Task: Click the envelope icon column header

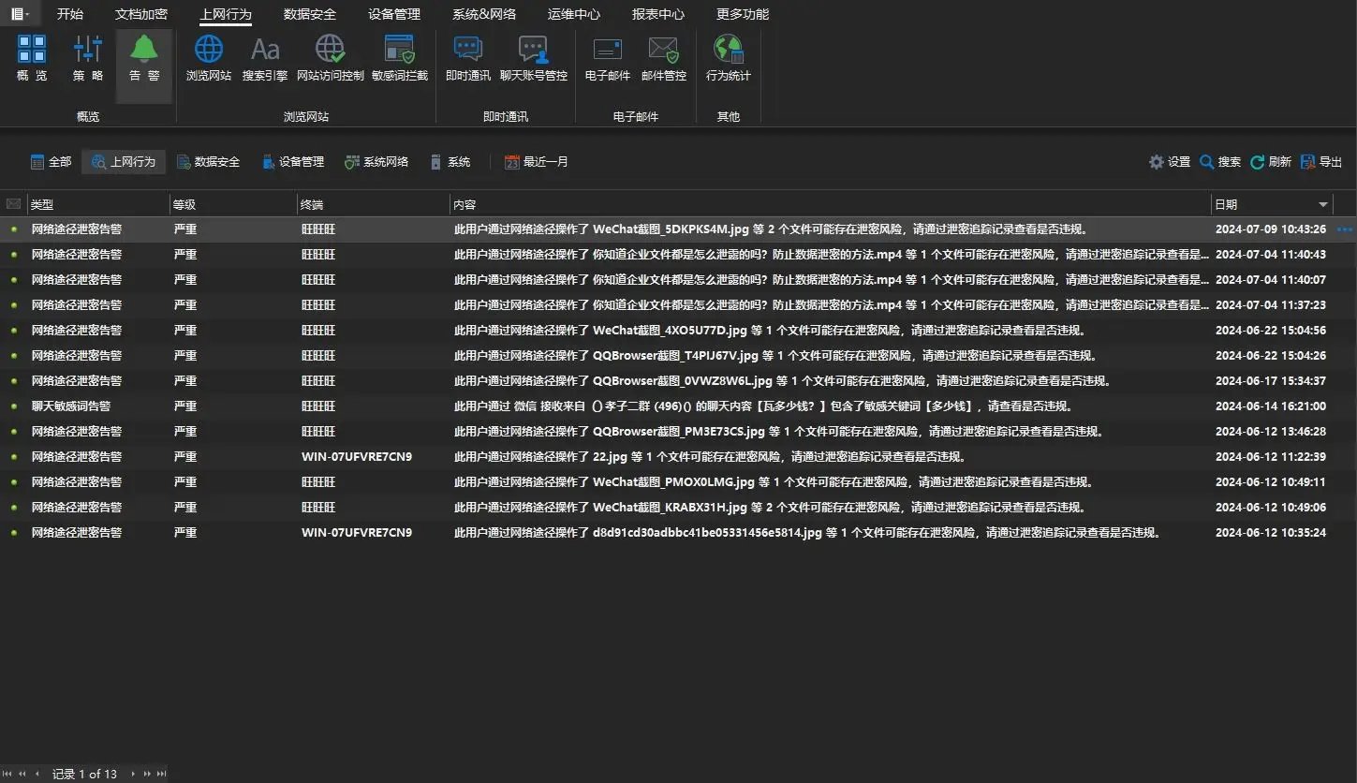Action: pyautogui.click(x=13, y=204)
